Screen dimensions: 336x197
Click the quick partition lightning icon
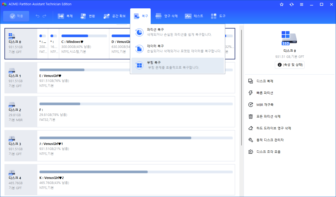pos(250,93)
